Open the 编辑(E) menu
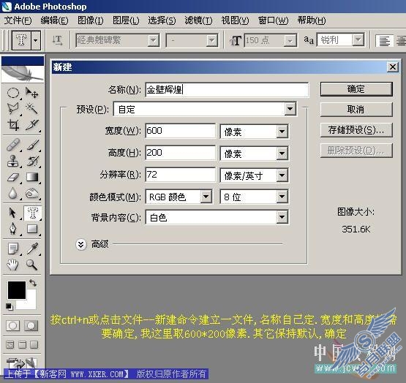 [x=54, y=20]
